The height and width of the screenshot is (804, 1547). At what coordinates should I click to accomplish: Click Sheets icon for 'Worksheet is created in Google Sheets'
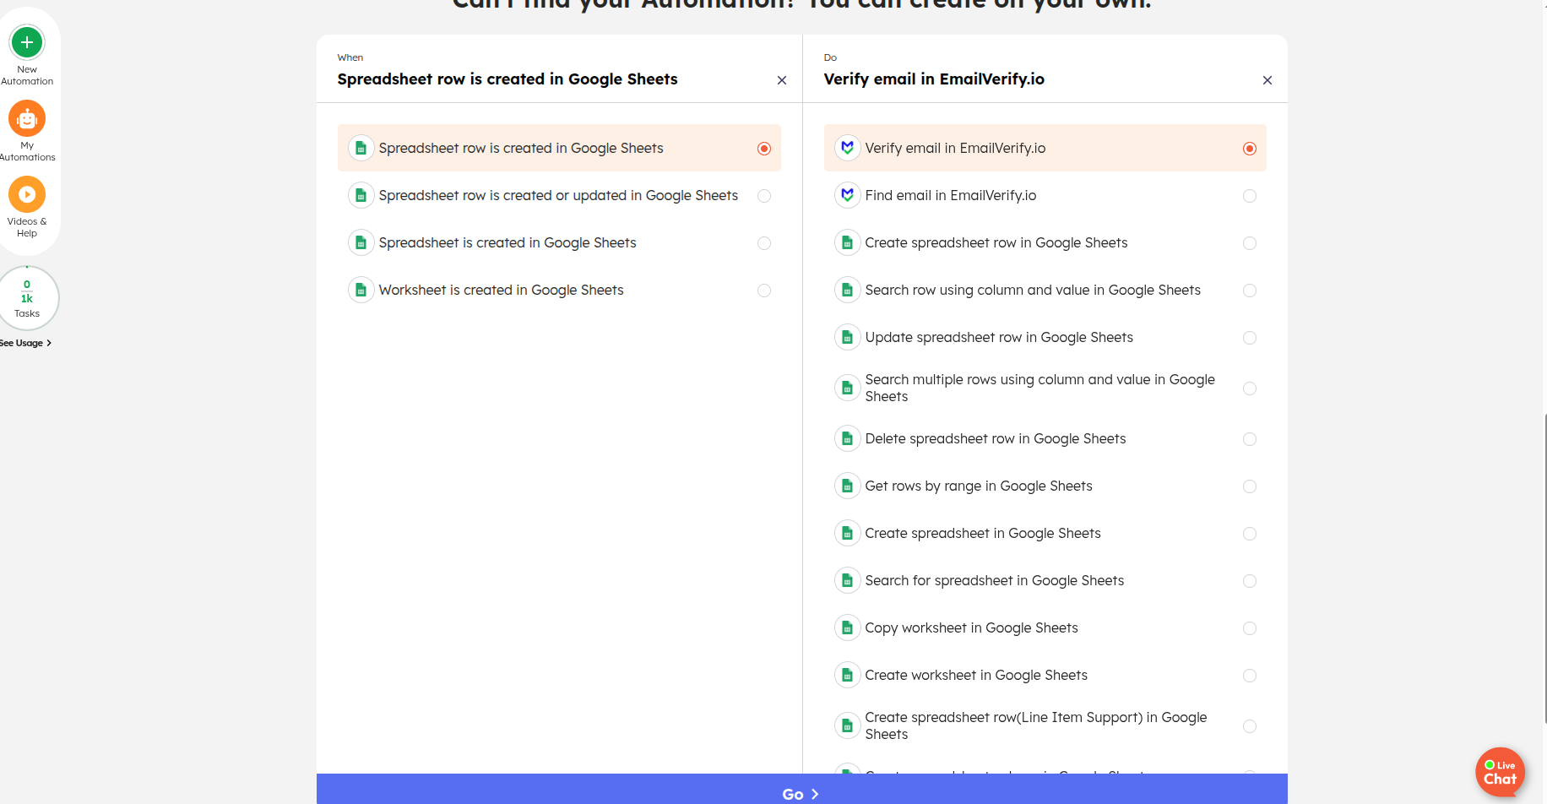coord(361,291)
